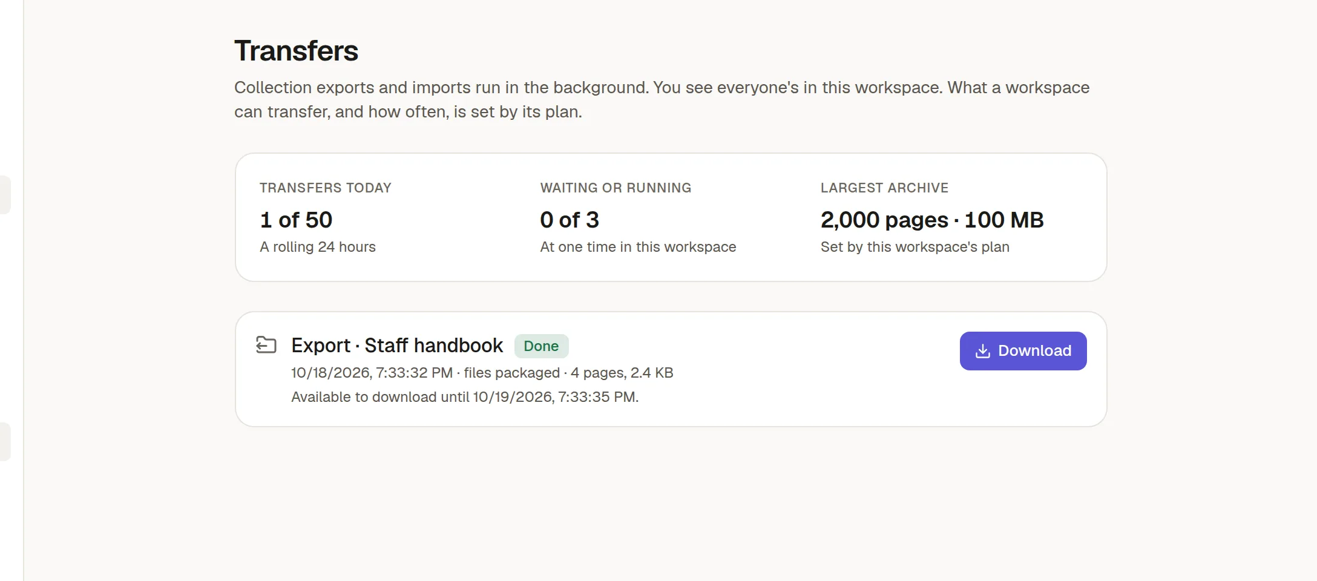The image size is (1317, 581).
Task: Click the '2,000 pages · 100 MB' archive limit
Action: point(932,220)
